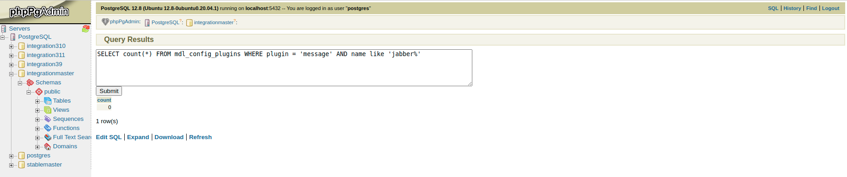
Task: Click the phpPgAdmin logo
Action: pos(39,11)
